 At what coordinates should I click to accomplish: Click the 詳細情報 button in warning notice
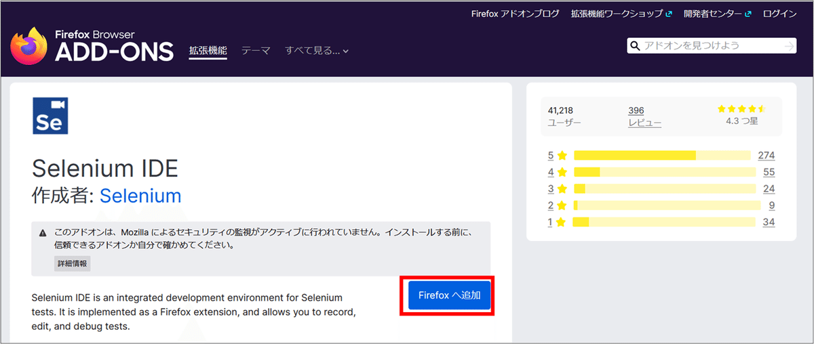click(x=72, y=263)
